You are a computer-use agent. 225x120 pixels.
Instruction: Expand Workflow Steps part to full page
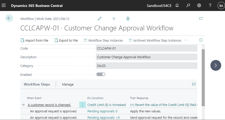[194, 84]
